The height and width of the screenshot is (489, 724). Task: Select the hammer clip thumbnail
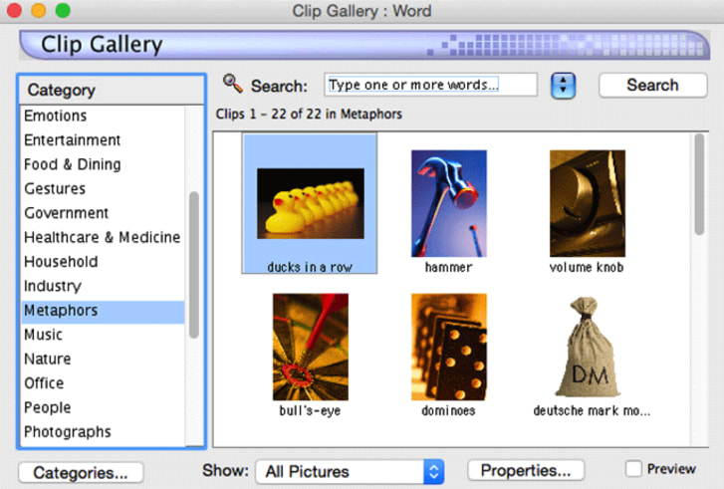pos(449,203)
